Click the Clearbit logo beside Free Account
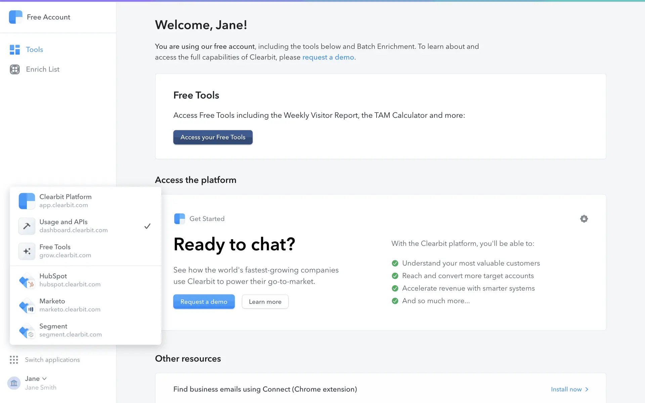This screenshot has width=645, height=403. [x=15, y=17]
